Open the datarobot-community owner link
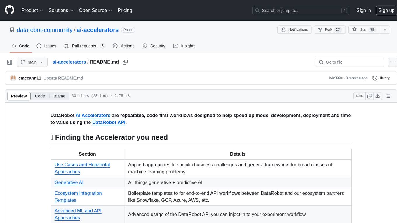 pyautogui.click(x=44, y=30)
